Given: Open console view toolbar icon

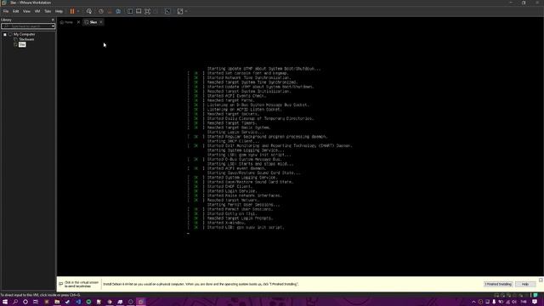Looking at the screenshot, I should pos(167,11).
